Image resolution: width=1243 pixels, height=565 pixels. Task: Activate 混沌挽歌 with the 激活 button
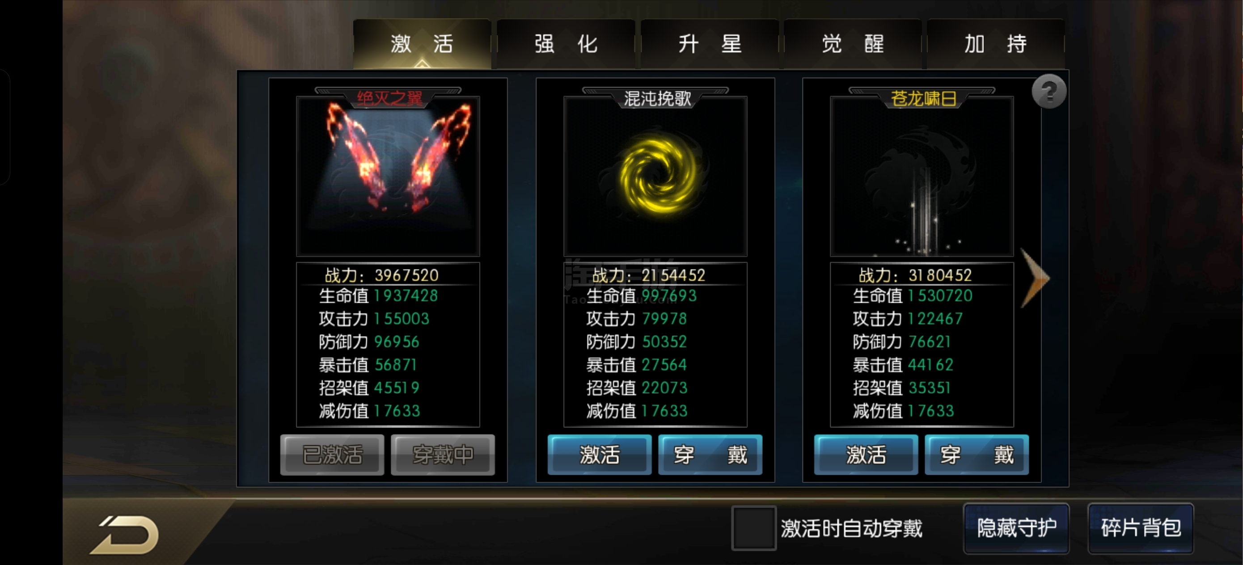[x=599, y=455]
